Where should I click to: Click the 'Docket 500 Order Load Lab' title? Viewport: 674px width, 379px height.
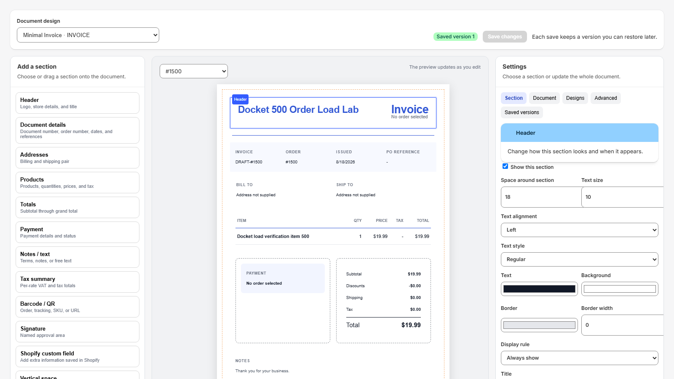[298, 109]
